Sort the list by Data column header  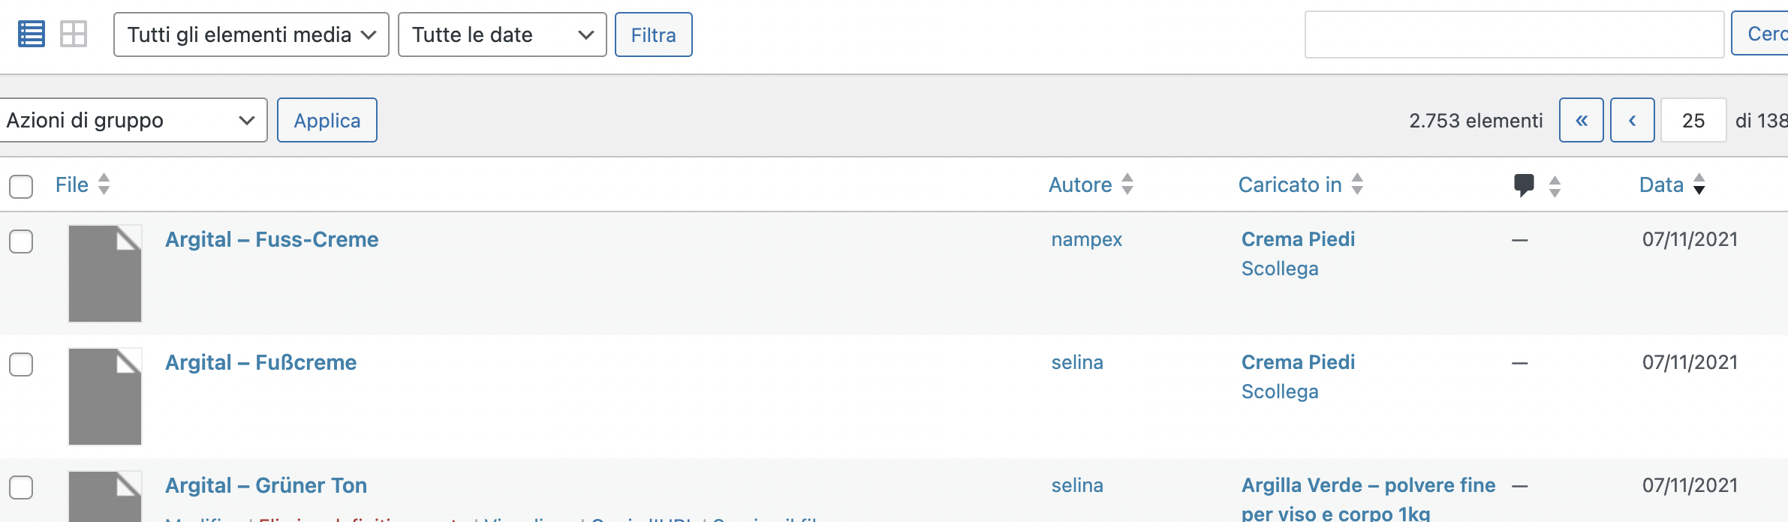pyautogui.click(x=1661, y=184)
